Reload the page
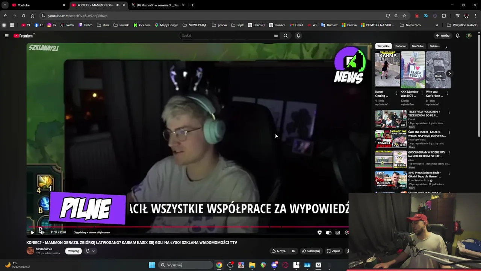 point(23,16)
